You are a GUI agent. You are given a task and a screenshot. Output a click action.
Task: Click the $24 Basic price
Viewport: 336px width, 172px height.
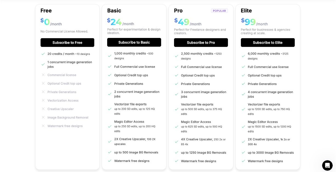[115, 21]
